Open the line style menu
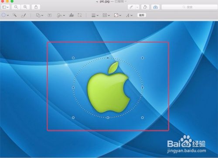Screen dimensions: 218x158 [x=95, y=15]
